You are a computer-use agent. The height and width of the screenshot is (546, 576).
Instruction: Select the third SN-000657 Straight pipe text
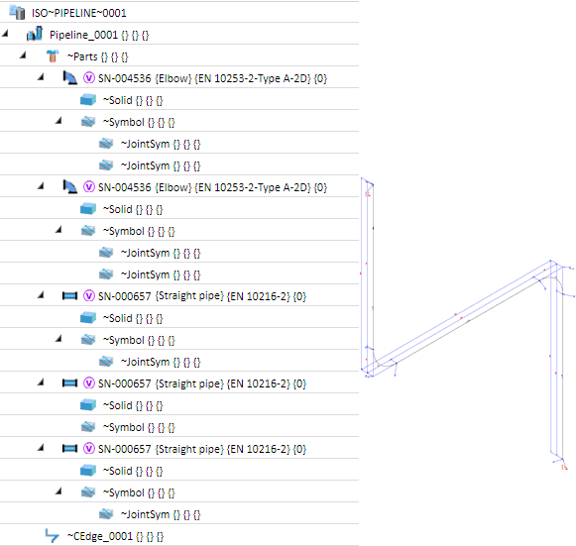(x=202, y=449)
